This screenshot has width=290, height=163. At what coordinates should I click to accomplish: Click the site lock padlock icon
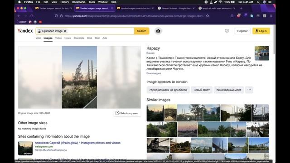click(62, 16)
